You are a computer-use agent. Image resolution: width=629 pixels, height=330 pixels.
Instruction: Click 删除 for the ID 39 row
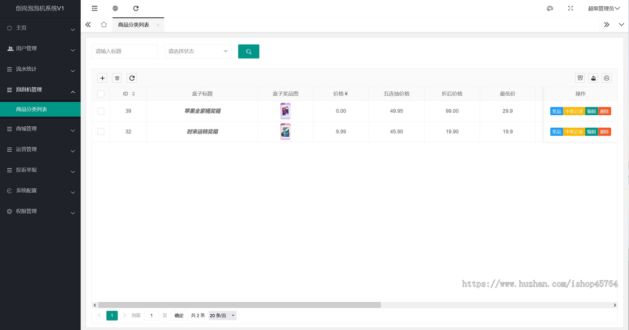pos(604,111)
